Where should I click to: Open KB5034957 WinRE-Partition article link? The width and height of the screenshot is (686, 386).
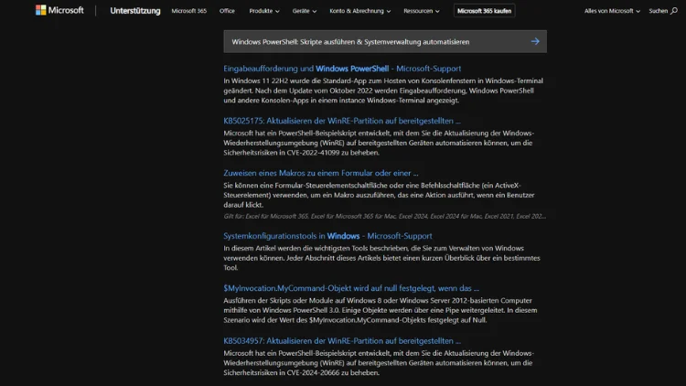click(342, 340)
